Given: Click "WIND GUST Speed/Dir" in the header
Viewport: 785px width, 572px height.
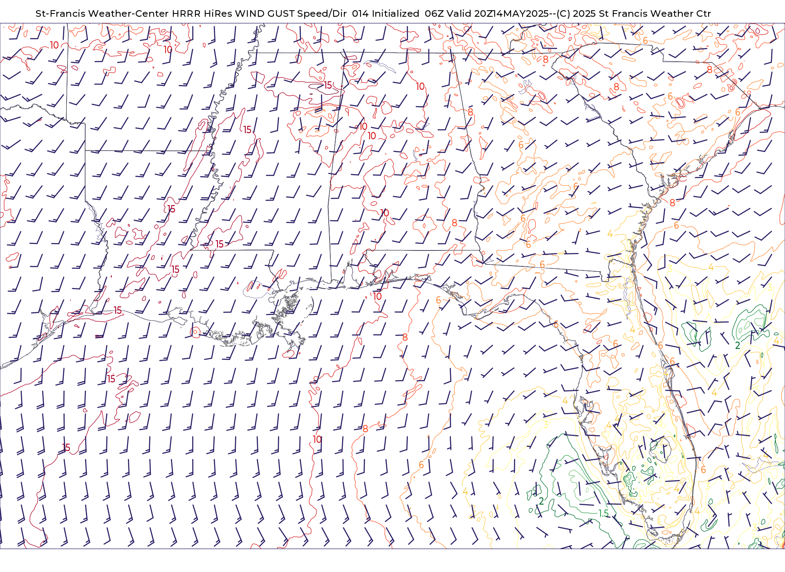Looking at the screenshot, I should click(x=291, y=13).
